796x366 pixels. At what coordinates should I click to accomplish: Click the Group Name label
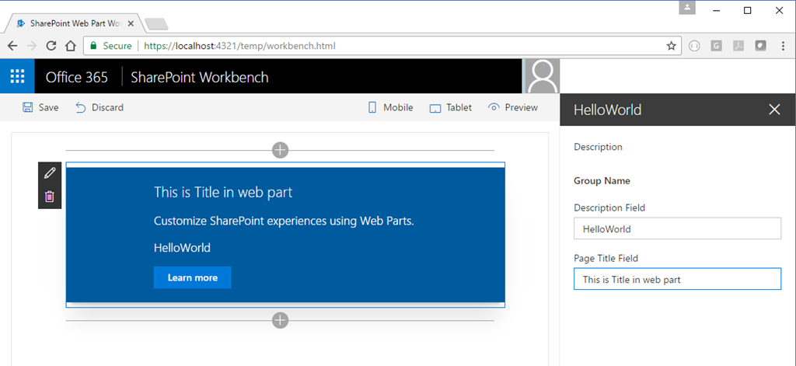click(x=602, y=181)
